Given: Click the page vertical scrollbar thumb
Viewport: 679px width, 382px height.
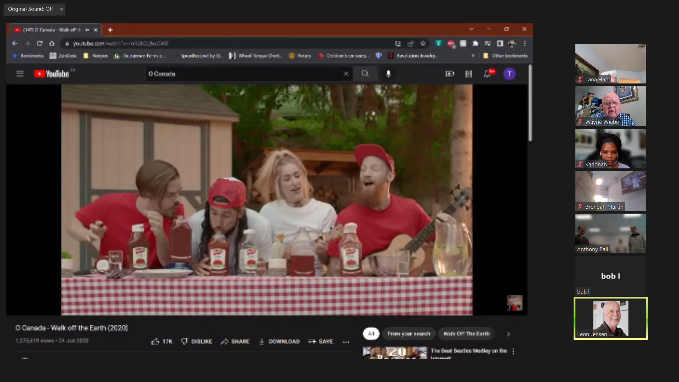Looking at the screenshot, I should tap(530, 103).
